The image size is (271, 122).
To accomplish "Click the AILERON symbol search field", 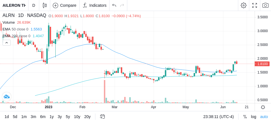I will [x=14, y=5].
